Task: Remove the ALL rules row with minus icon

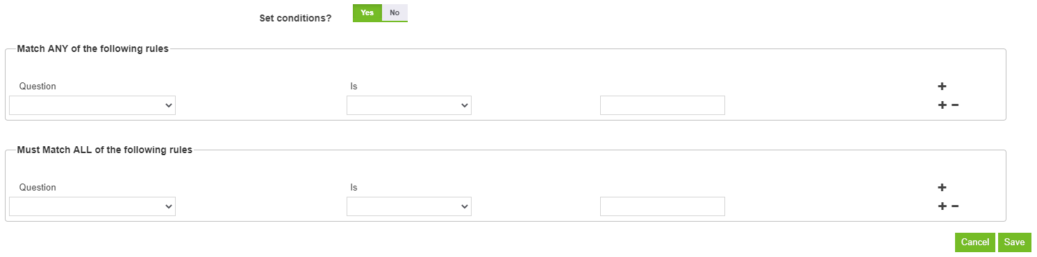Action: 955,206
